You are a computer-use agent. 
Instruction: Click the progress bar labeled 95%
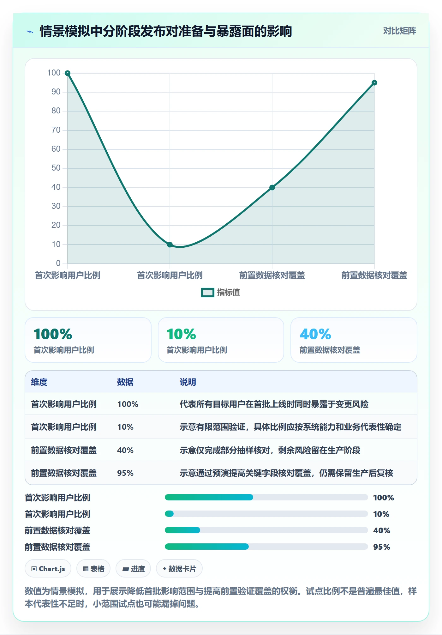point(266,547)
